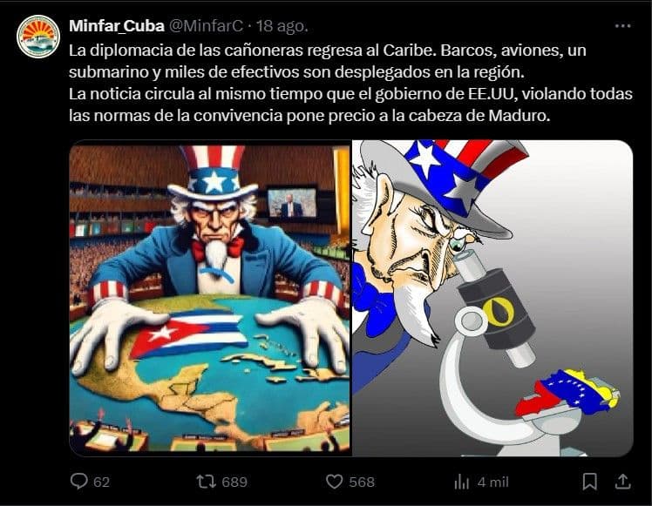
Task: Click the 689 reposts count
Action: [x=234, y=482]
